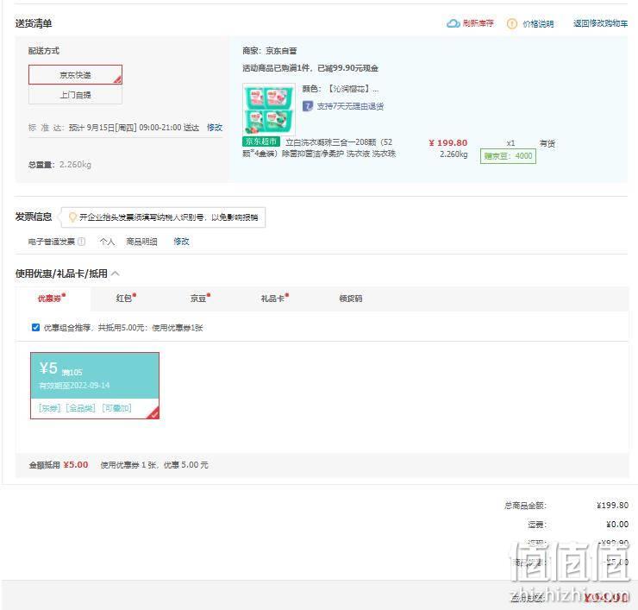Click the 7-day return badge icon
The height and width of the screenshot is (610, 638).
click(x=307, y=106)
